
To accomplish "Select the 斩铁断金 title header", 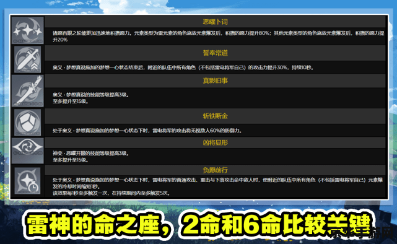I will coord(215,116).
